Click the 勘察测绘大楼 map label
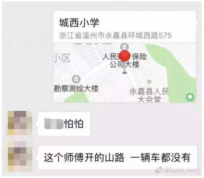The height and width of the screenshot is (178, 204). pyautogui.click(x=76, y=89)
